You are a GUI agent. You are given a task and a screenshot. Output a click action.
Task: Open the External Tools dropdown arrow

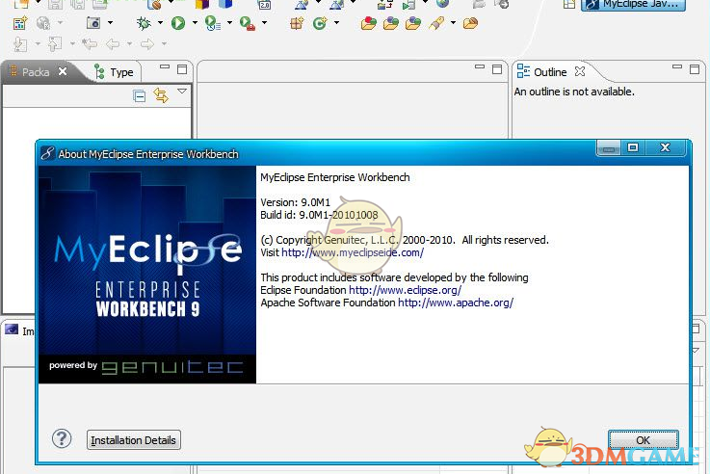264,22
